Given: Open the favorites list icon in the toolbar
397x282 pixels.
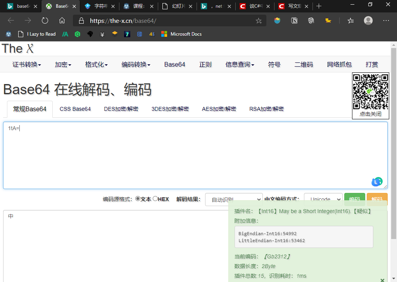Looking at the screenshot, I should pos(350,21).
